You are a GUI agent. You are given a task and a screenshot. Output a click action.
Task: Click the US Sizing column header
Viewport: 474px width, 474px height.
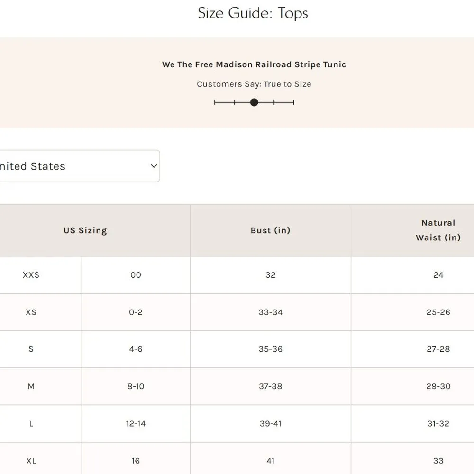pyautogui.click(x=85, y=231)
